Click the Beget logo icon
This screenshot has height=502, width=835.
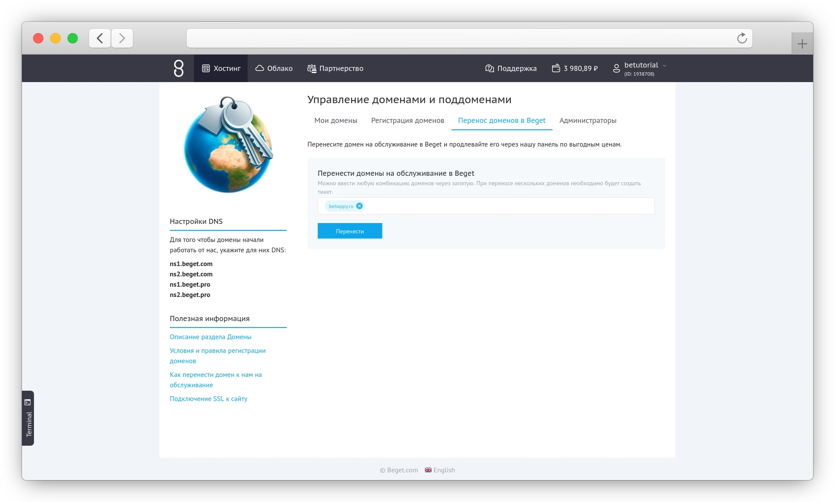tap(179, 68)
